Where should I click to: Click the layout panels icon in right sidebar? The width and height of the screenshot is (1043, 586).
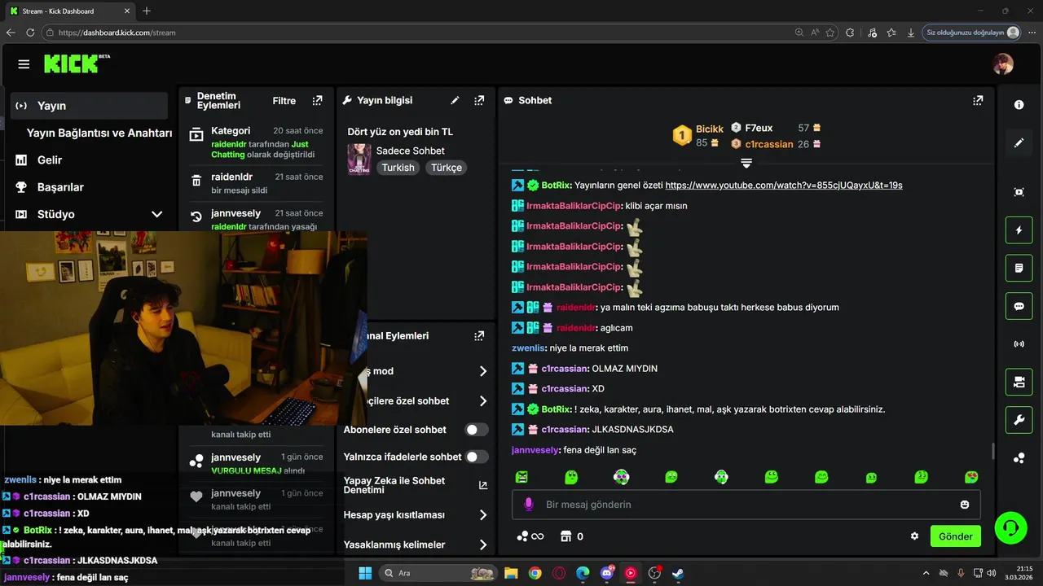(1019, 382)
